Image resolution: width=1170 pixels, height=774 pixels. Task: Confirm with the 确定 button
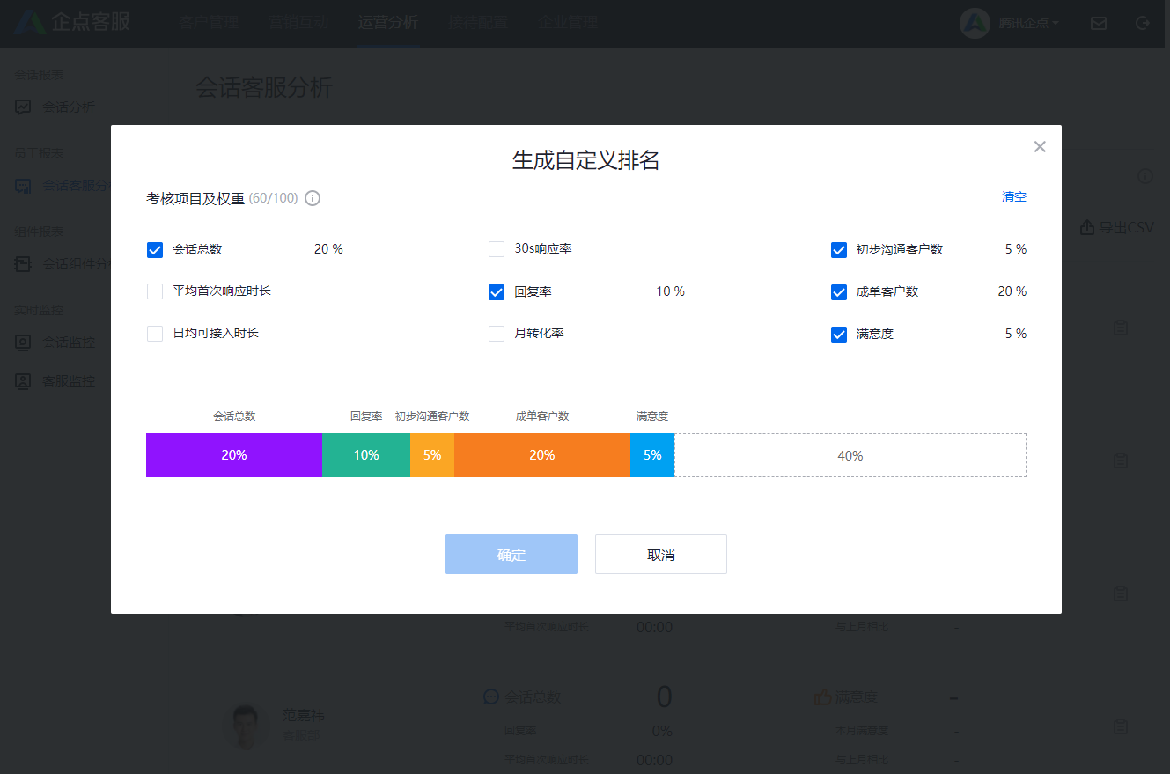511,554
